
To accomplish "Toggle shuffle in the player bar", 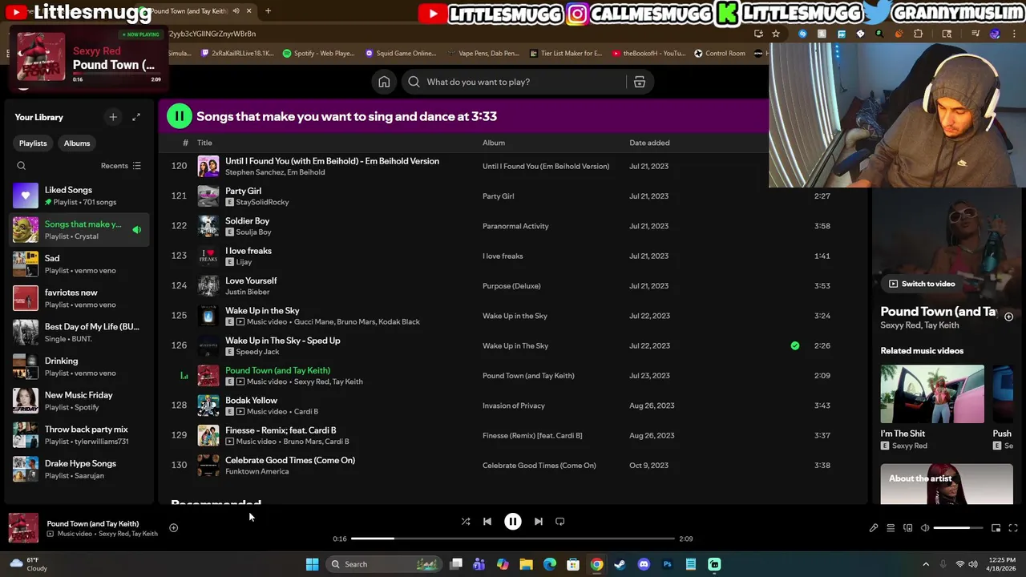I will [x=466, y=522].
